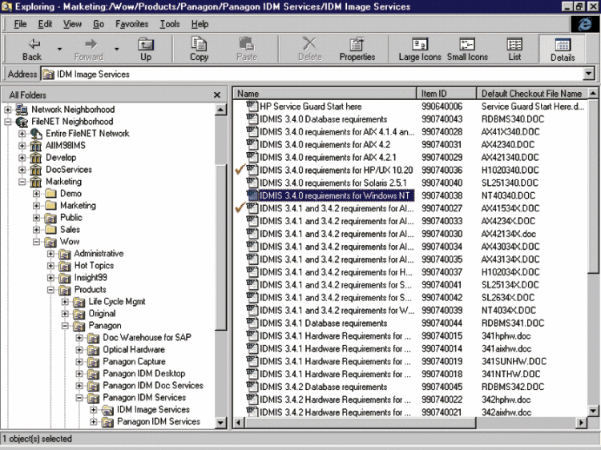Expand the Insight99 folder node
Screen dimensions: 601x450
click(50, 278)
